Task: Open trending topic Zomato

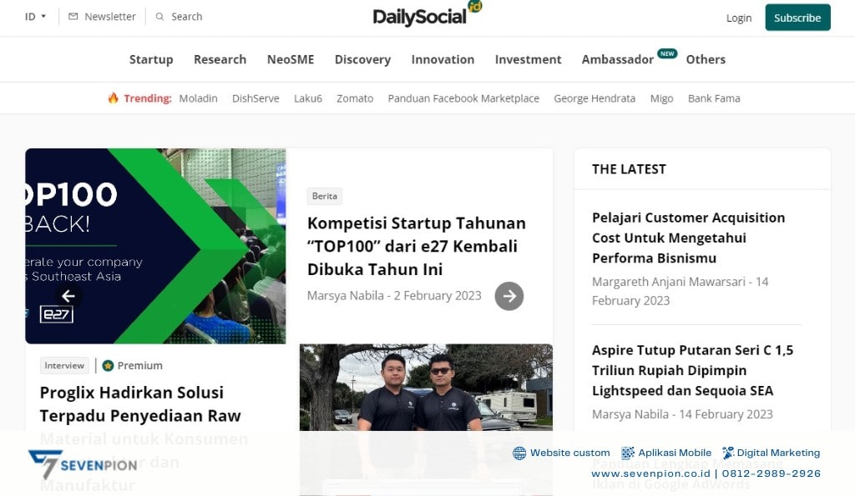Action: click(354, 98)
